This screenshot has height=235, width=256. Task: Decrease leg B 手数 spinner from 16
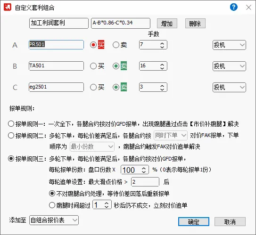(162, 68)
